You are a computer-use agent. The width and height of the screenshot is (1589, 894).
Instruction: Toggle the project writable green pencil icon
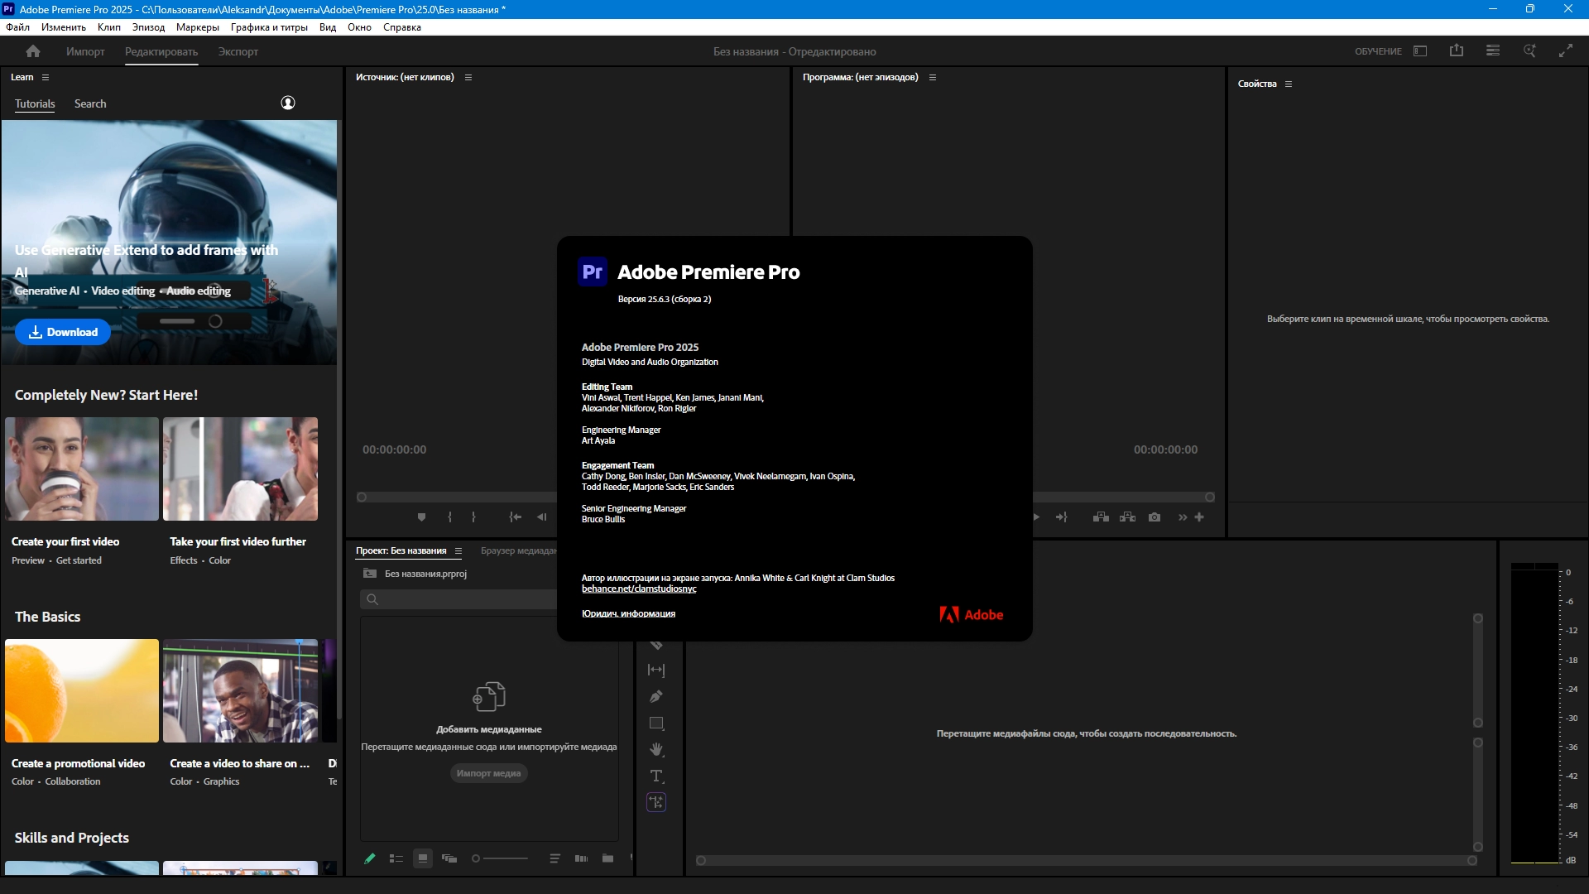(x=370, y=858)
